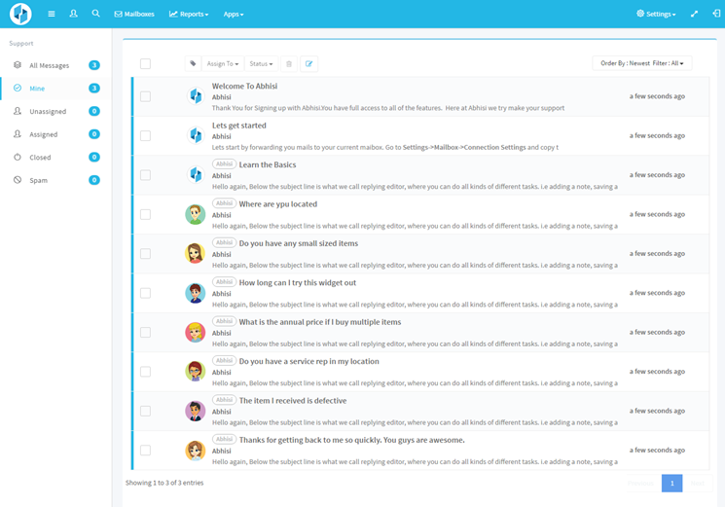Open the Status dropdown
The height and width of the screenshot is (507, 725).
pos(261,64)
